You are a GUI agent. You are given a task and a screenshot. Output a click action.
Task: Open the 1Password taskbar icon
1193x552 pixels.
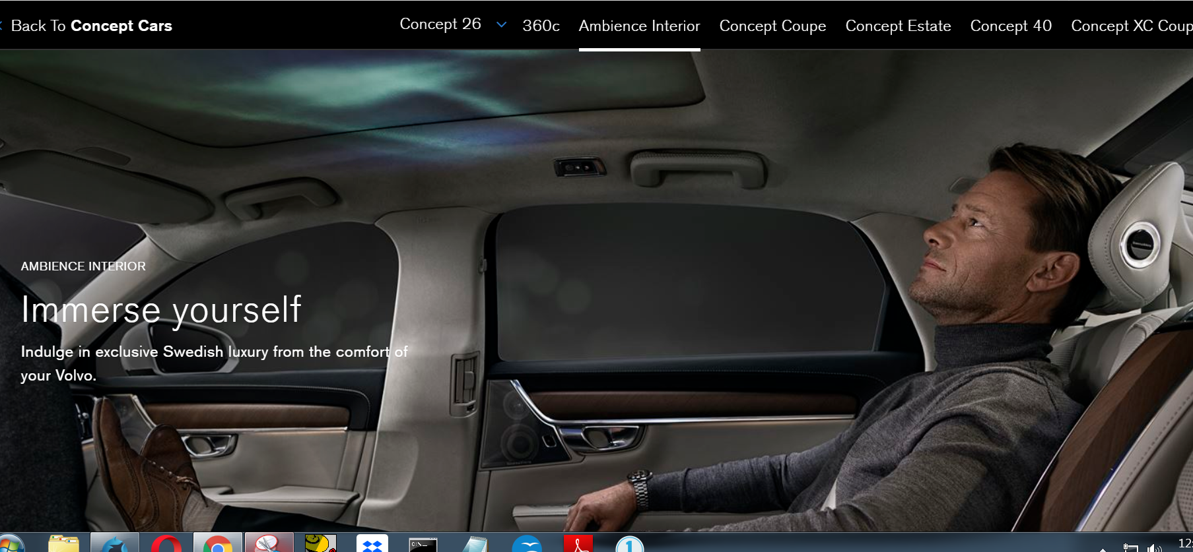(630, 544)
